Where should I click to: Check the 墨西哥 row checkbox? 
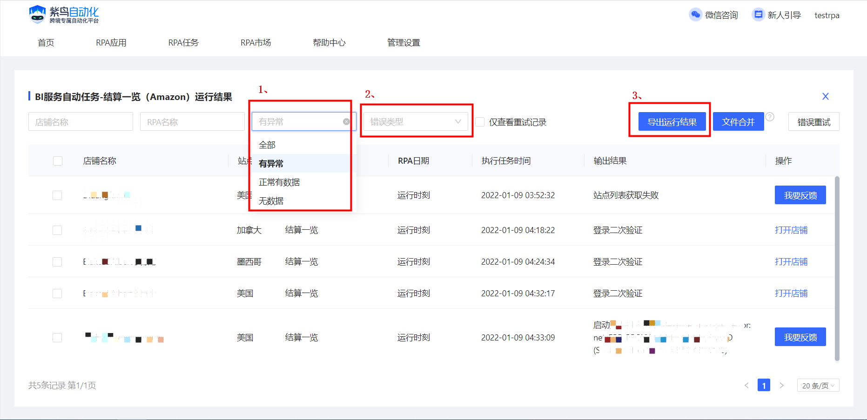point(57,262)
